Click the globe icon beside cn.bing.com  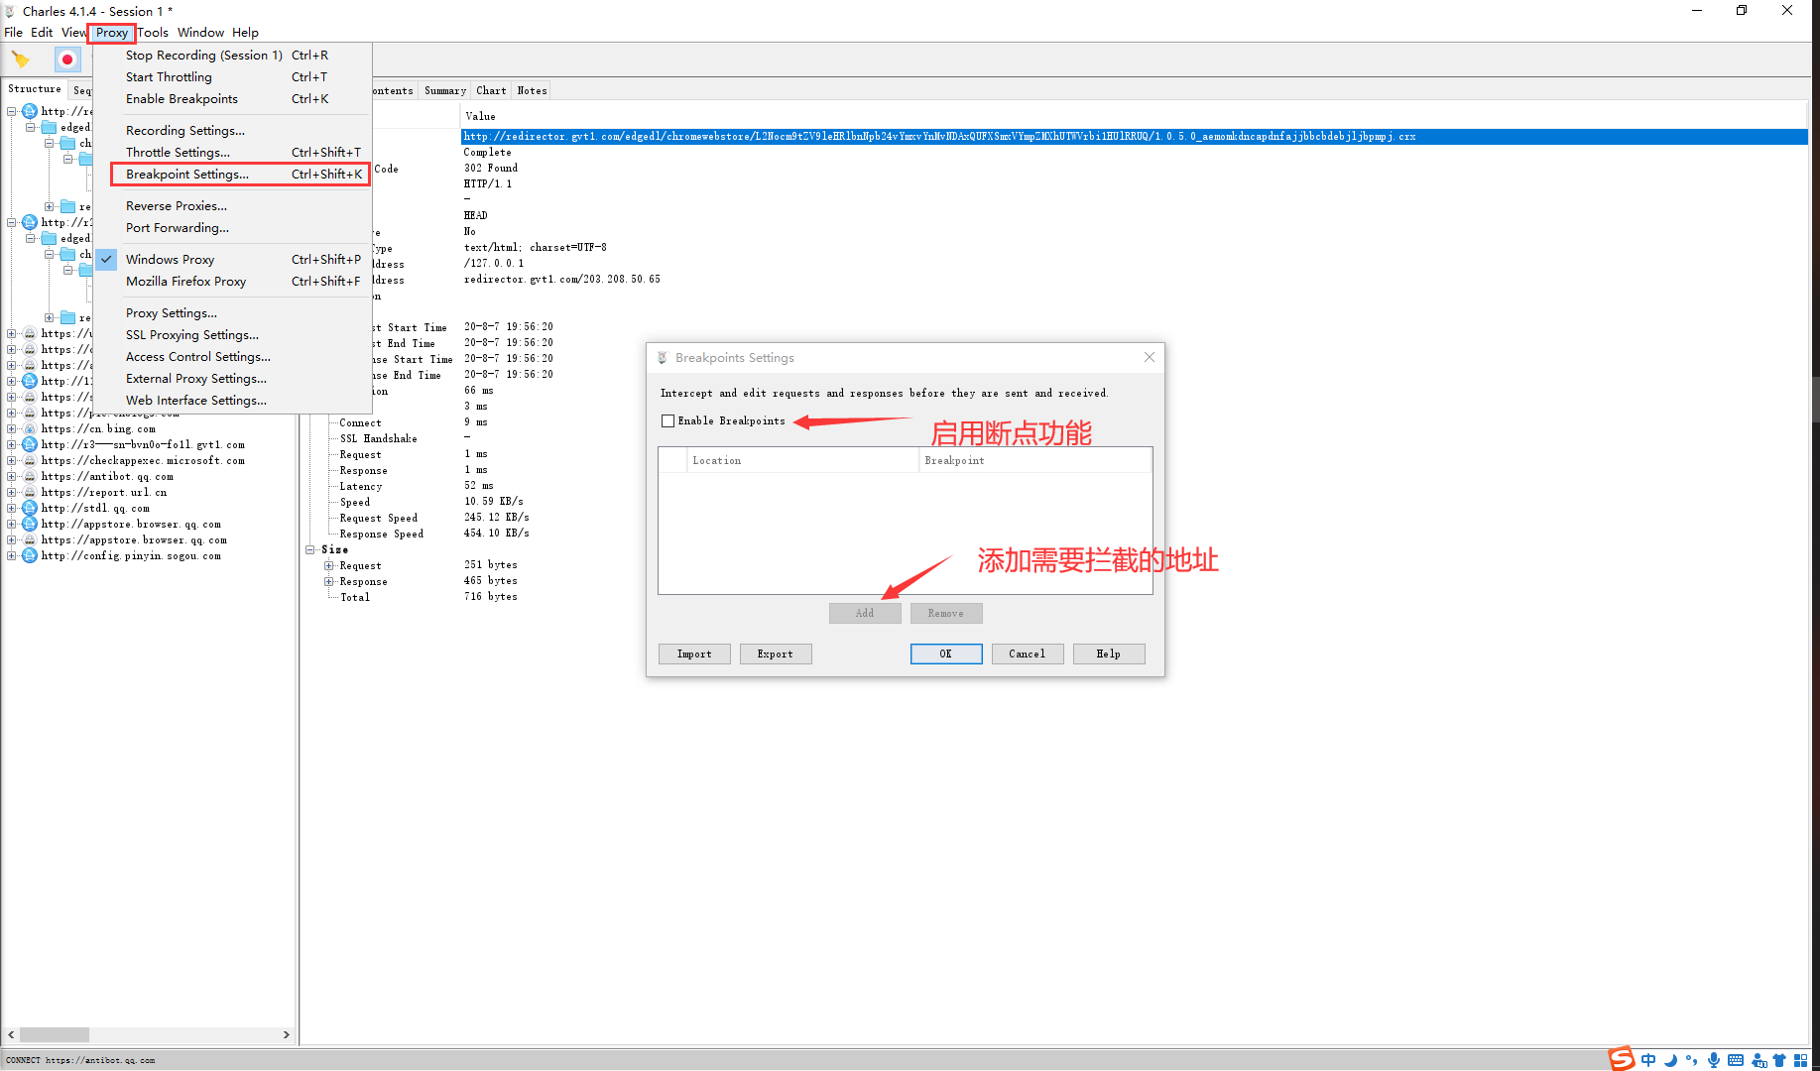30,429
